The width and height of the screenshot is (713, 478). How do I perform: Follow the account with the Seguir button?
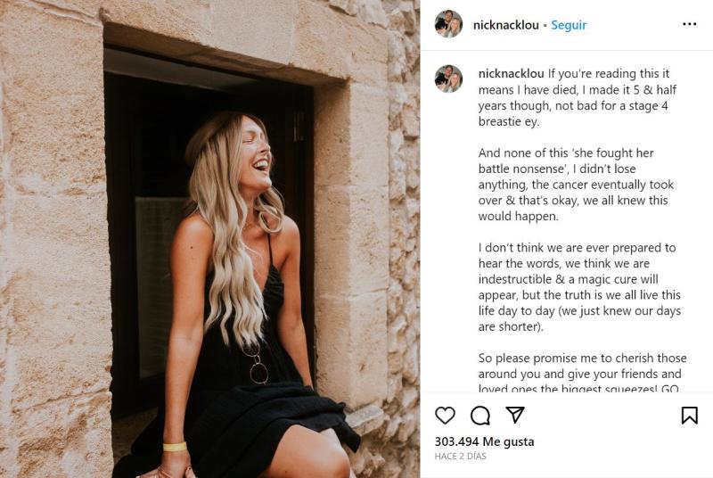tap(569, 25)
